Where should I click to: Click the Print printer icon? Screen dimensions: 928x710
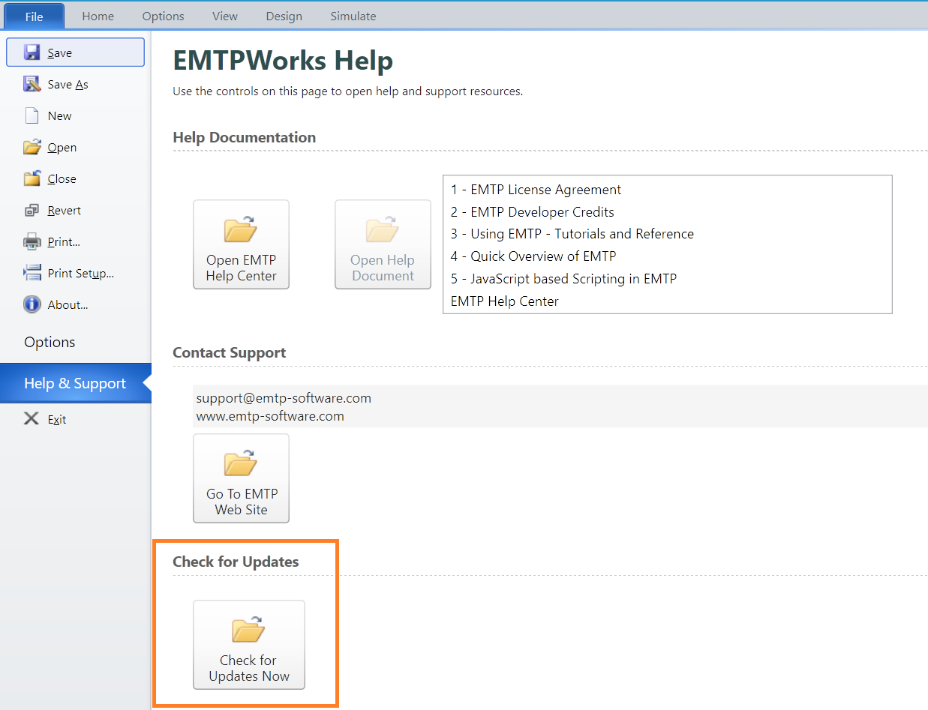pos(32,241)
